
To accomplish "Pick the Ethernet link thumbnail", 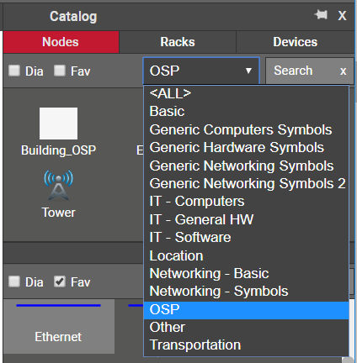I will (59, 326).
